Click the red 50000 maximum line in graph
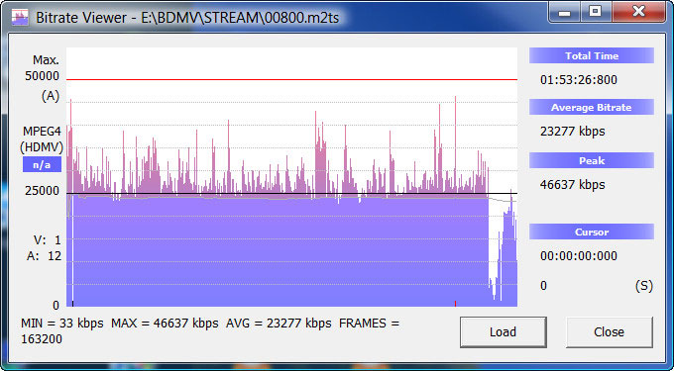Image resolution: width=674 pixels, height=371 pixels. coord(291,80)
